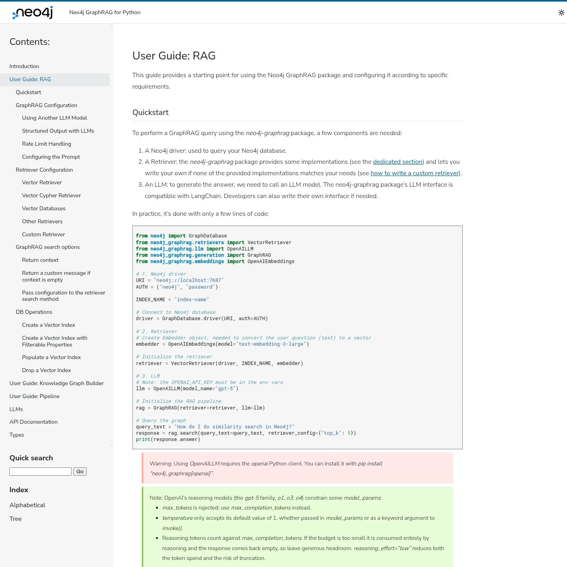Open the LLMs page in contents
Viewport: 567px width, 567px height.
click(x=16, y=409)
